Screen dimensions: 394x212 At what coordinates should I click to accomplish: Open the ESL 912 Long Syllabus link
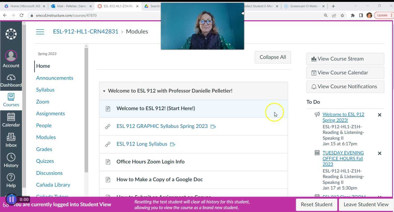tap(142, 144)
